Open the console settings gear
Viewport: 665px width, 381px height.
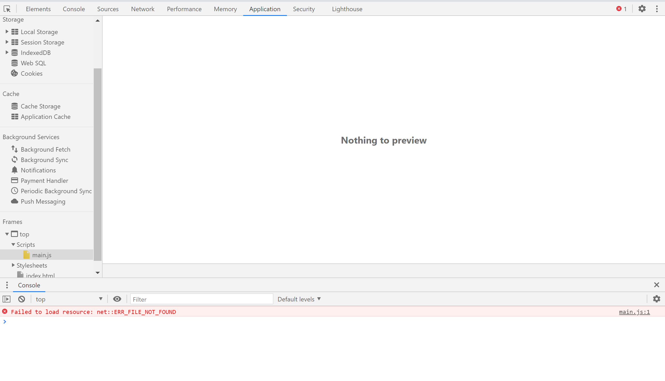[x=656, y=299]
